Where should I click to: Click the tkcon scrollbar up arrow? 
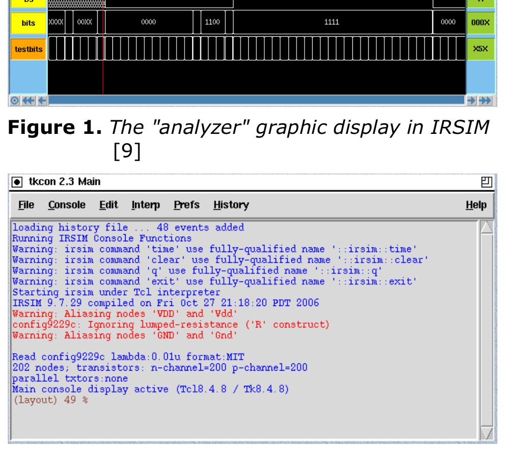pos(487,227)
